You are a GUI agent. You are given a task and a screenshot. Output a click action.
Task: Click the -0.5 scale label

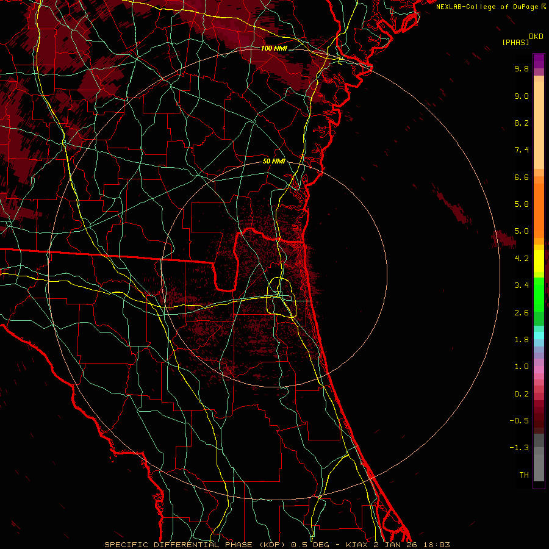519,421
